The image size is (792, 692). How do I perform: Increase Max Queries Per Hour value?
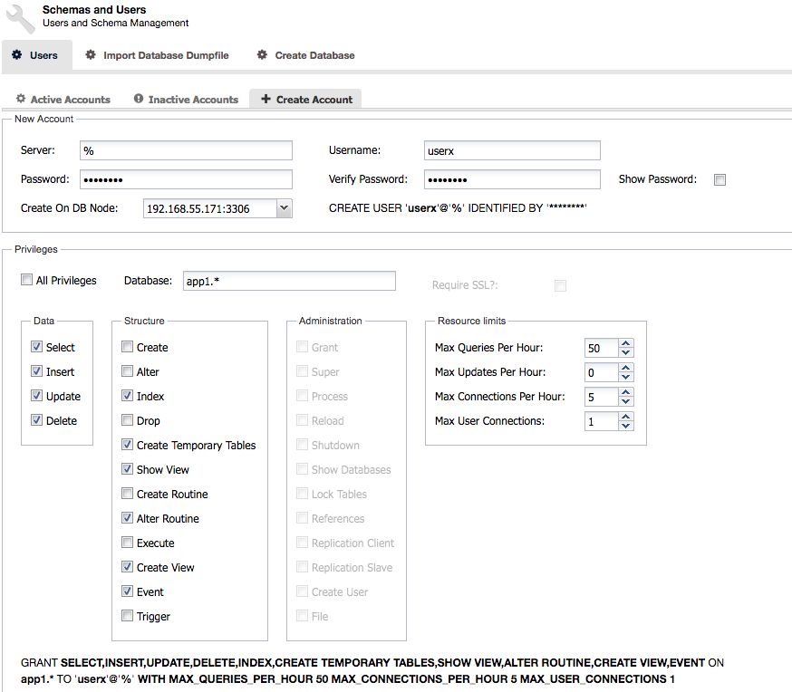[x=626, y=343]
